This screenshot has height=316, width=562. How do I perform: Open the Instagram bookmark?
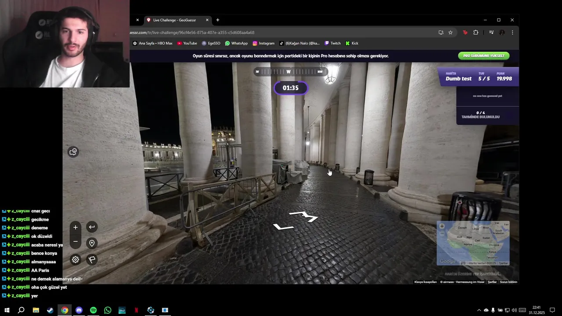263,43
